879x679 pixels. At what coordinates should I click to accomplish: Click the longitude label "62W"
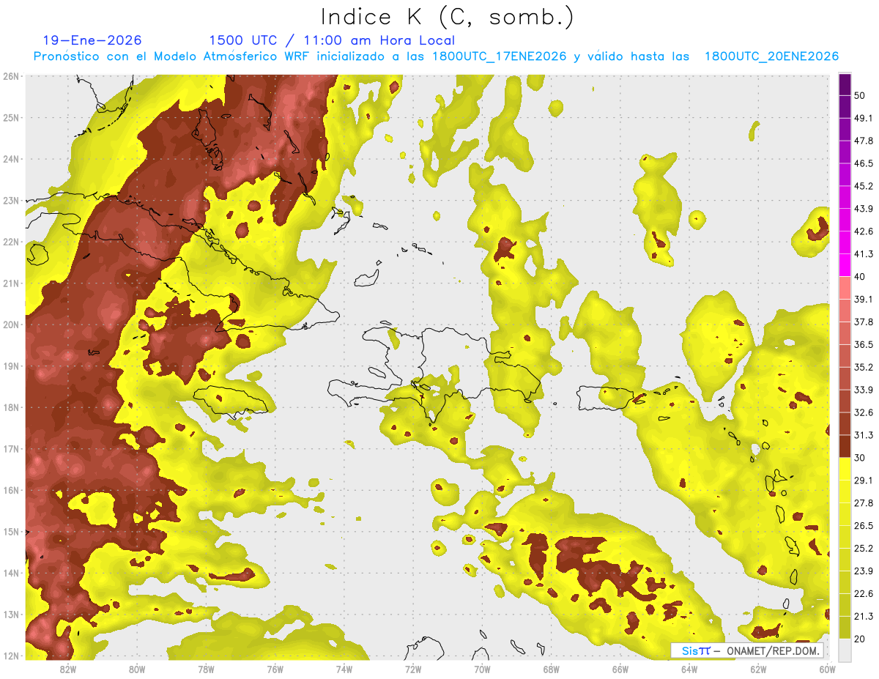click(x=758, y=669)
